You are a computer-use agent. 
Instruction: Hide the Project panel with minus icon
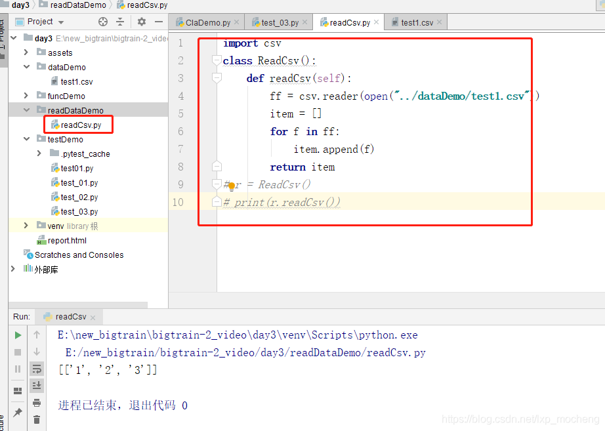tap(157, 22)
